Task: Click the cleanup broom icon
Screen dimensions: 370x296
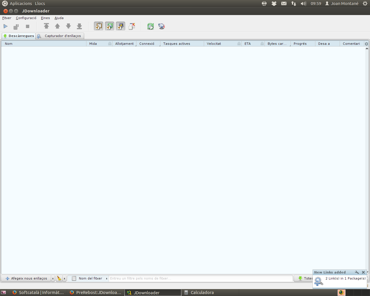Action: coord(59,278)
